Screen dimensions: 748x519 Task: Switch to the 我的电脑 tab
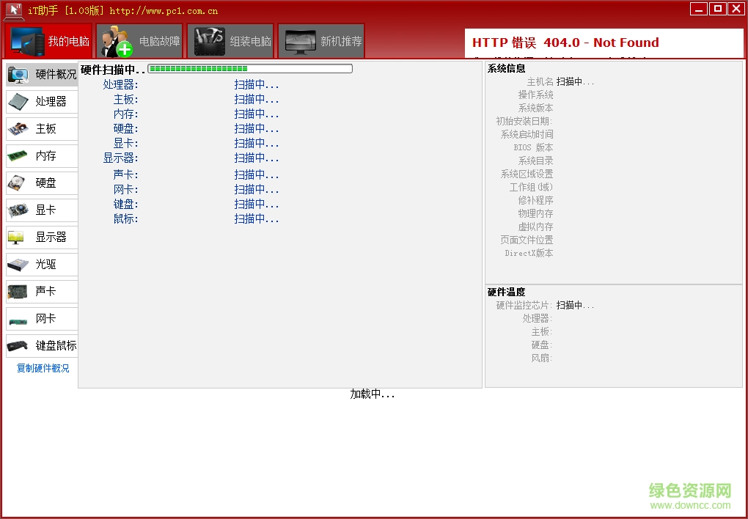tap(48, 41)
